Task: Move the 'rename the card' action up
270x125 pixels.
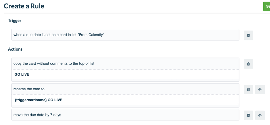Action: click(260, 90)
